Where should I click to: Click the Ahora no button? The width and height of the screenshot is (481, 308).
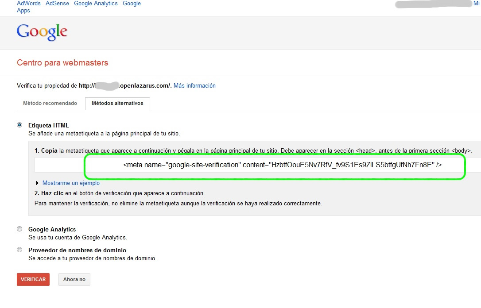click(74, 280)
